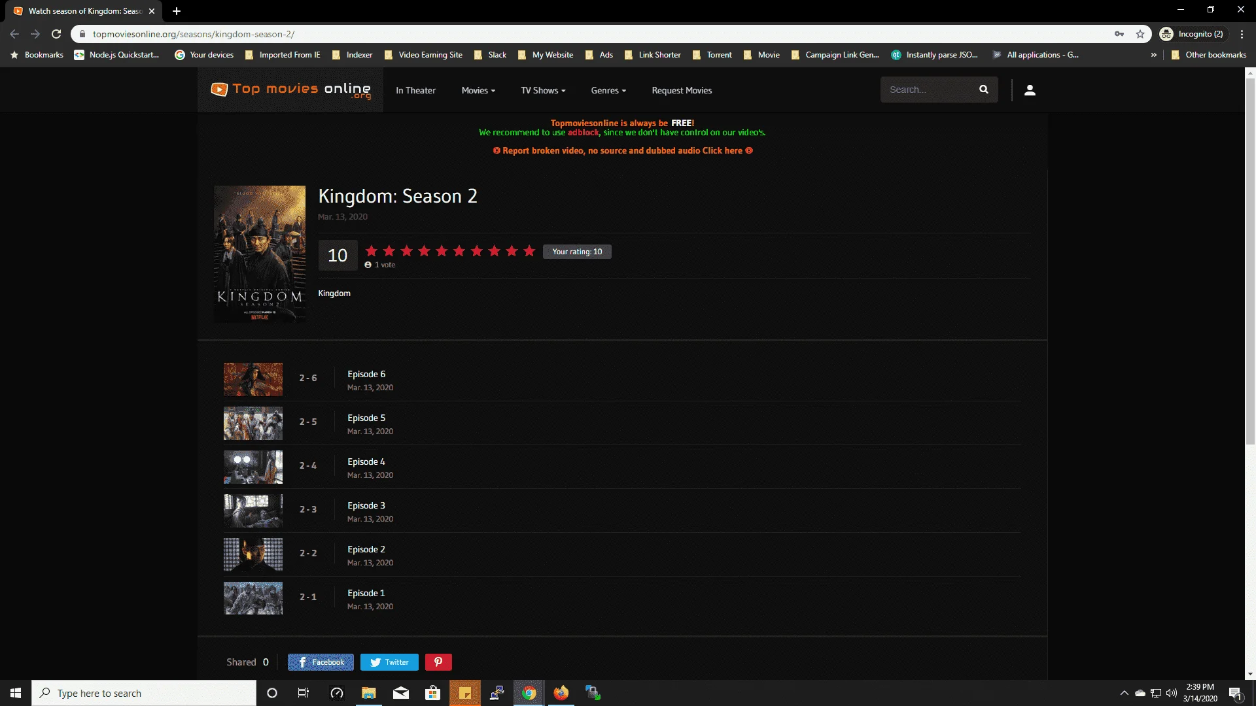Open the Instantly parse JSON bookmark
Screen dimensions: 1256x706
coord(934,55)
